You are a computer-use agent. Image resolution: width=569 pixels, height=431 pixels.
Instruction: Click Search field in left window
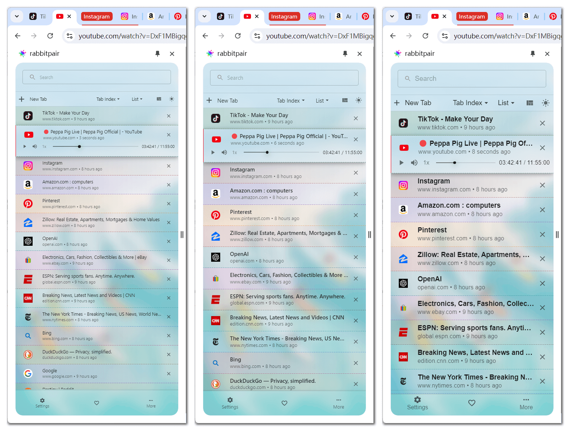(97, 77)
